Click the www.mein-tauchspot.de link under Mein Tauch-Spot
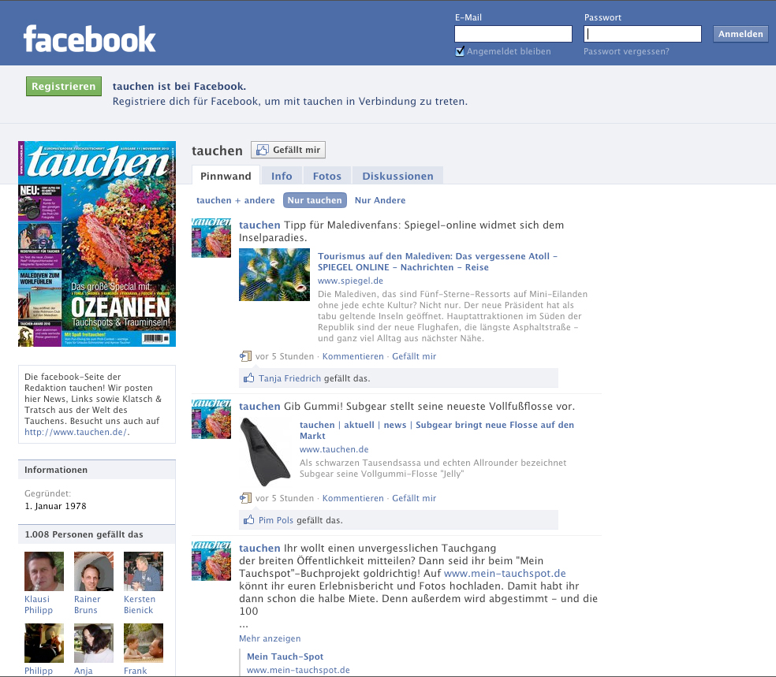 (298, 670)
